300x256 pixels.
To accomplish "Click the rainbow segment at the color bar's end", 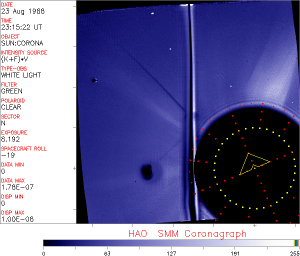I will tap(296, 242).
